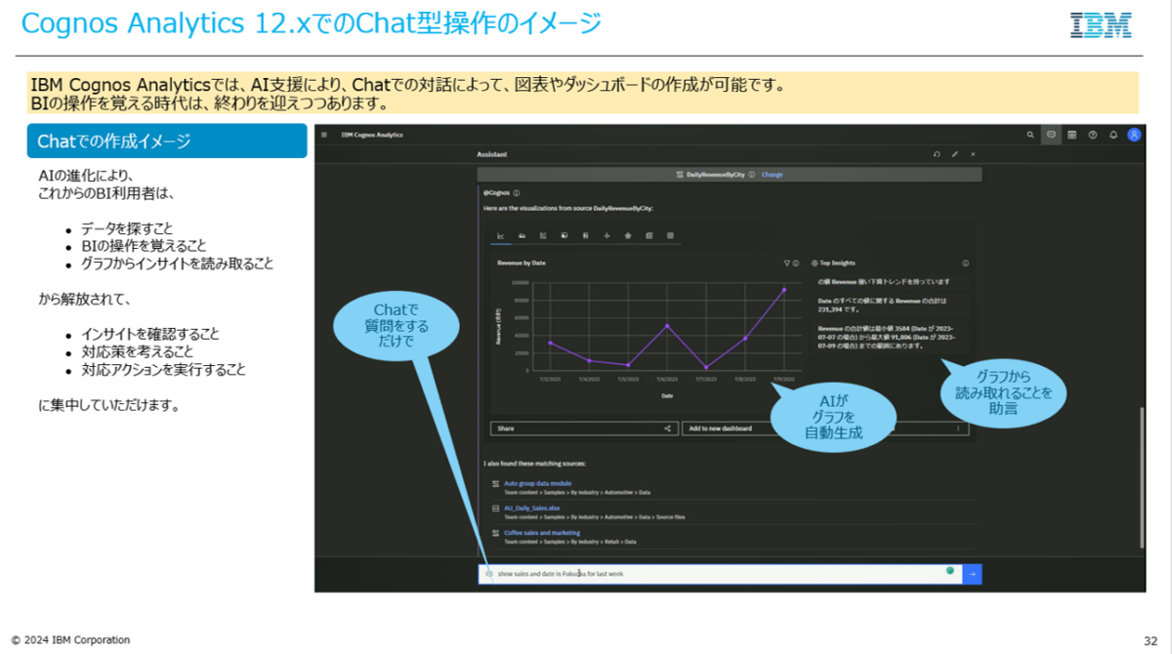Click the 'IBM Cognos Analytics' header title
The width and height of the screenshot is (1172, 654).
372,135
